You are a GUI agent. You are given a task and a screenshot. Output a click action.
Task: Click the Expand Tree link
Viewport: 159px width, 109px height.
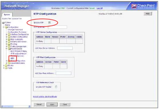click(7, 18)
